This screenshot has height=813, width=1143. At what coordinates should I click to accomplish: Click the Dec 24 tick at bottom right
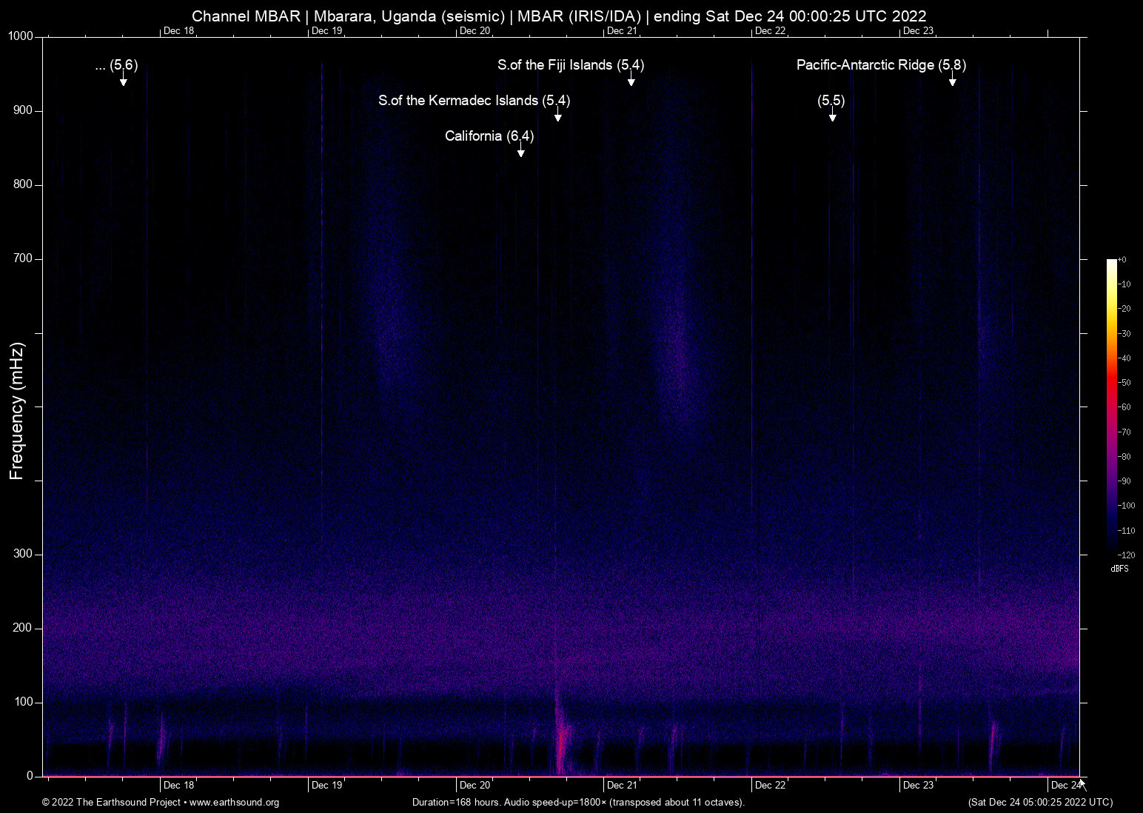click(x=1063, y=785)
